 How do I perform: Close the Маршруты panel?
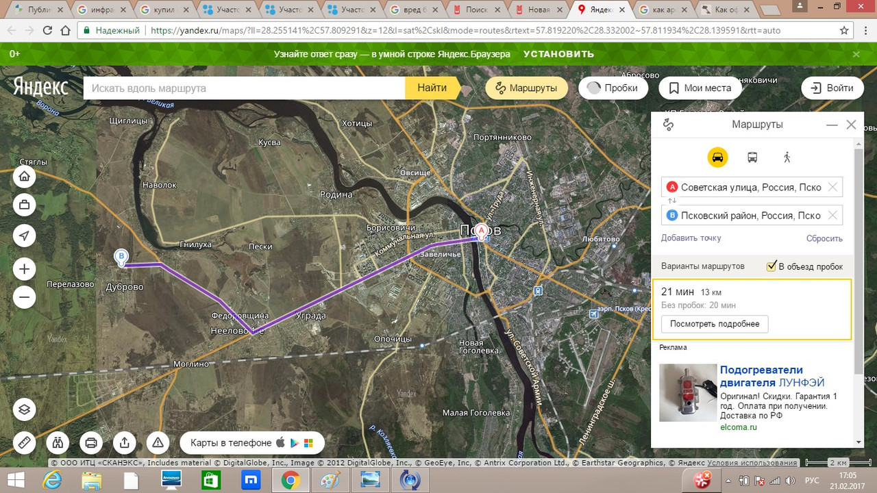pyautogui.click(x=851, y=125)
